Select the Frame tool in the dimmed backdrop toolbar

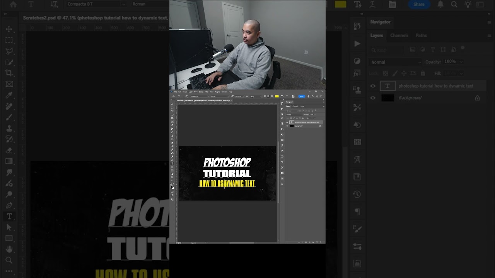point(9,84)
